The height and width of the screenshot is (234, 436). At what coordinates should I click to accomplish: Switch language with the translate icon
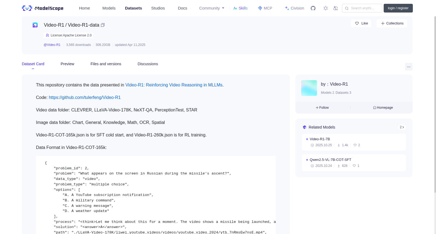pos(335,8)
